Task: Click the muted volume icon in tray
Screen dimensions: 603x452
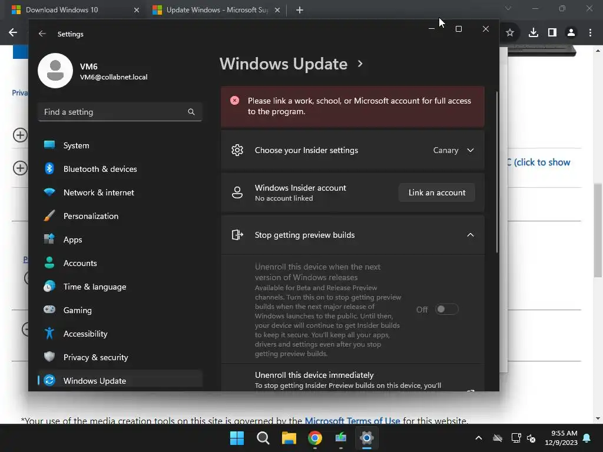Action: [531, 438]
